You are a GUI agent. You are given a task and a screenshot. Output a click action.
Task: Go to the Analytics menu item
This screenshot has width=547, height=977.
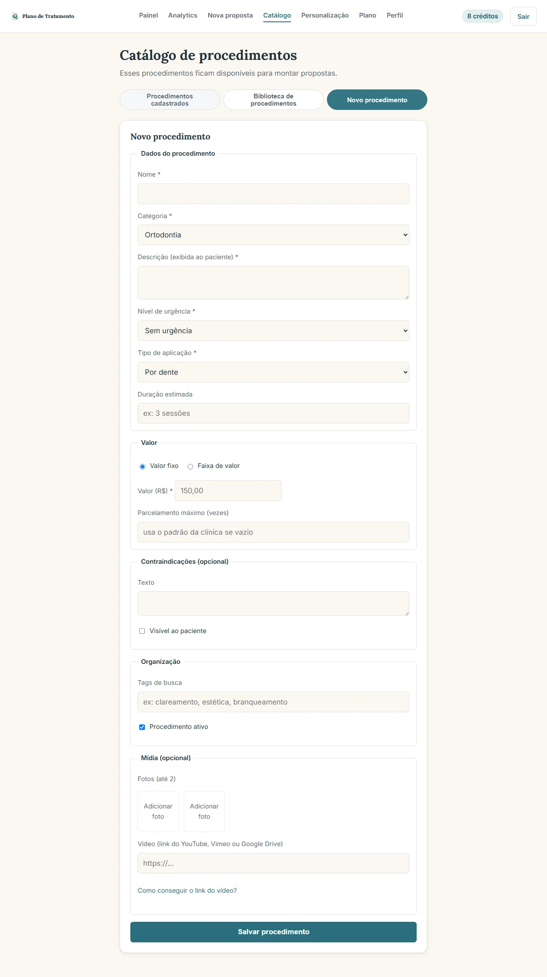(x=182, y=15)
